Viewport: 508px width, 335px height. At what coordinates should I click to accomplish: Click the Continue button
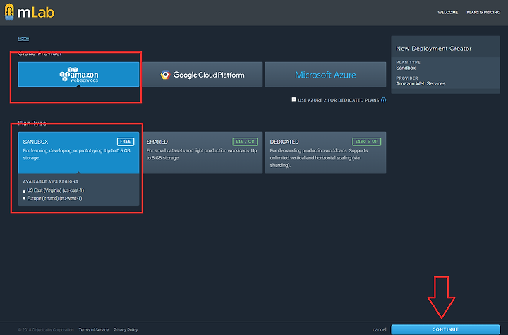[445, 329]
